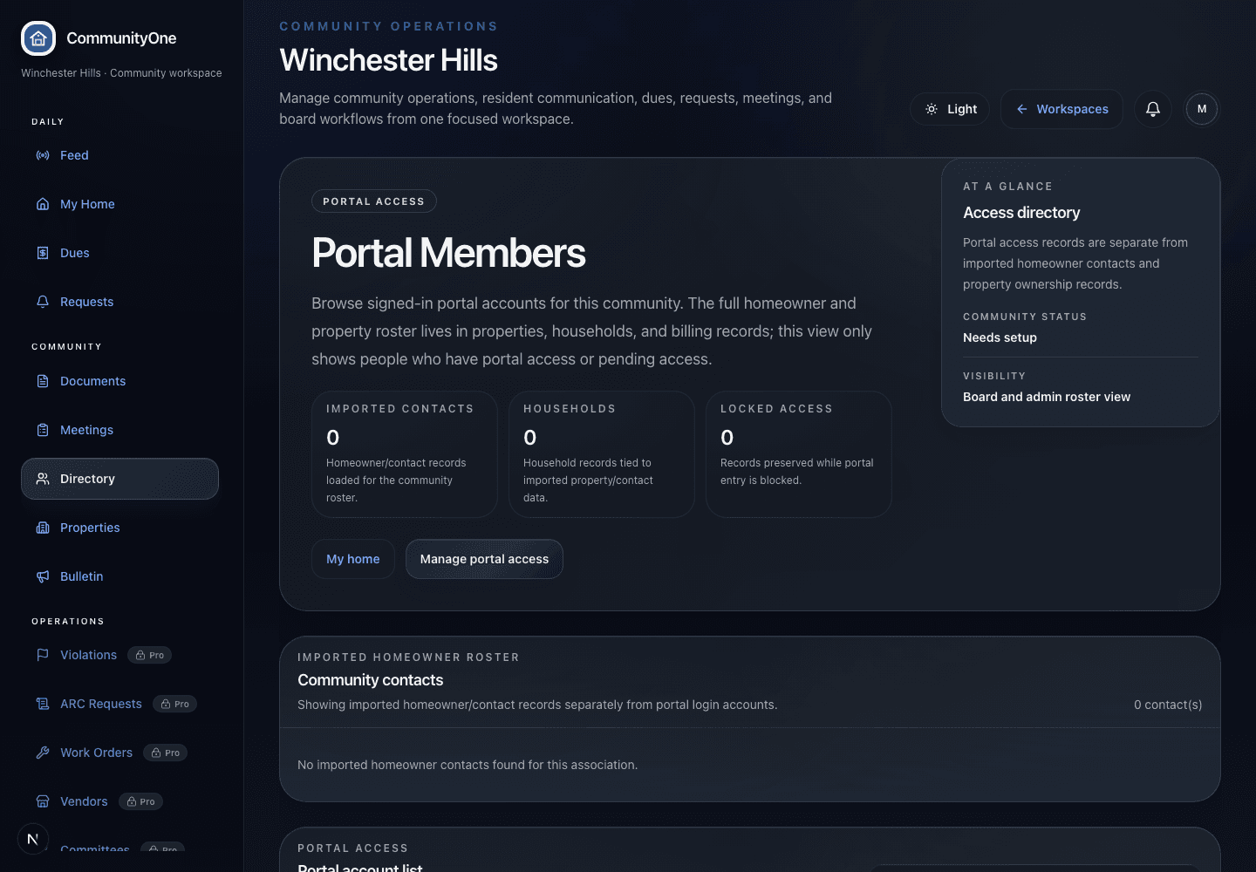Open the Documents section
The width and height of the screenshot is (1256, 872).
click(119, 381)
